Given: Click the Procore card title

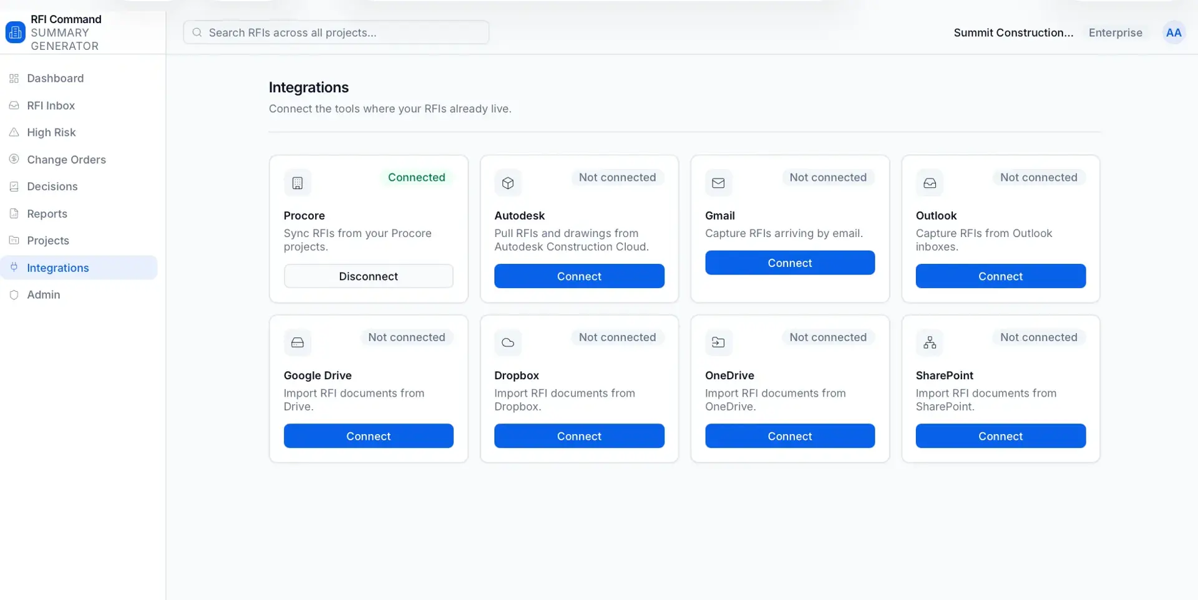Looking at the screenshot, I should pyautogui.click(x=304, y=216).
